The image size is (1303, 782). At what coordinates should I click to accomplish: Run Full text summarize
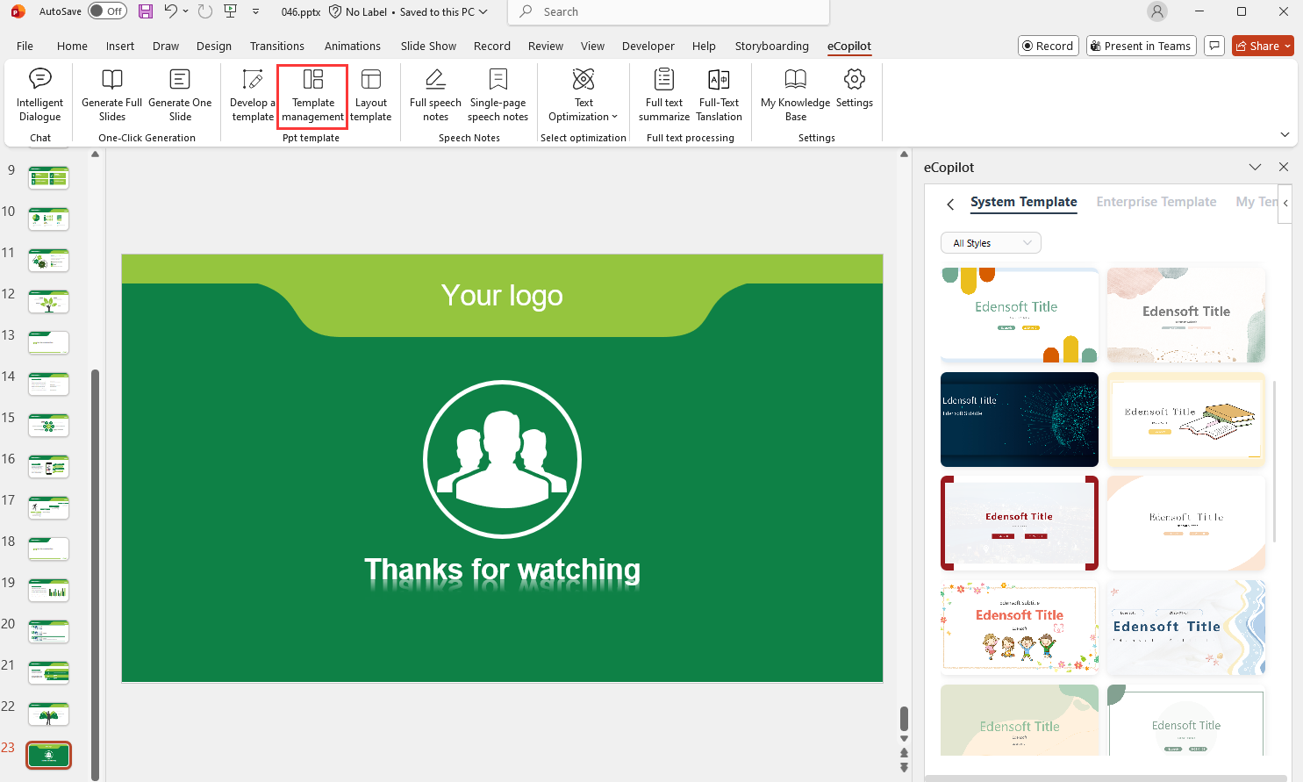point(663,97)
